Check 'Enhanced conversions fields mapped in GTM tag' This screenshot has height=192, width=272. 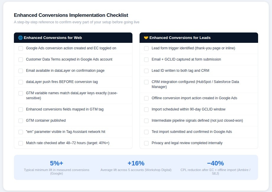point(21,110)
